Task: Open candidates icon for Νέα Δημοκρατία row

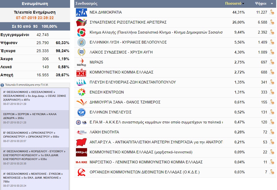Action: (272, 12)
